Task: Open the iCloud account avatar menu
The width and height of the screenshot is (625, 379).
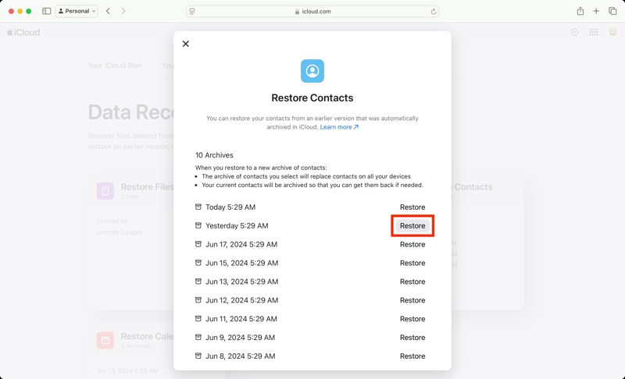Action: click(612, 32)
